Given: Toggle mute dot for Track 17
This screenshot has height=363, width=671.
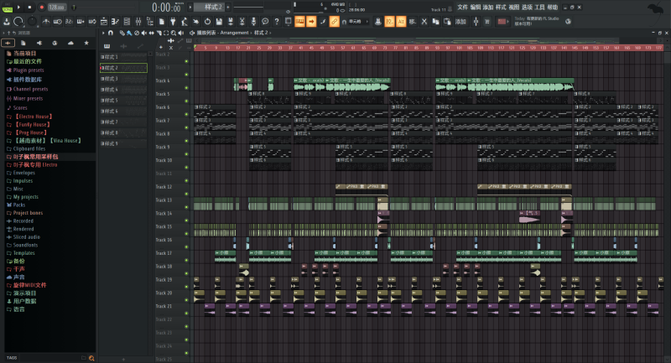Looking at the screenshot, I should tap(186, 260).
